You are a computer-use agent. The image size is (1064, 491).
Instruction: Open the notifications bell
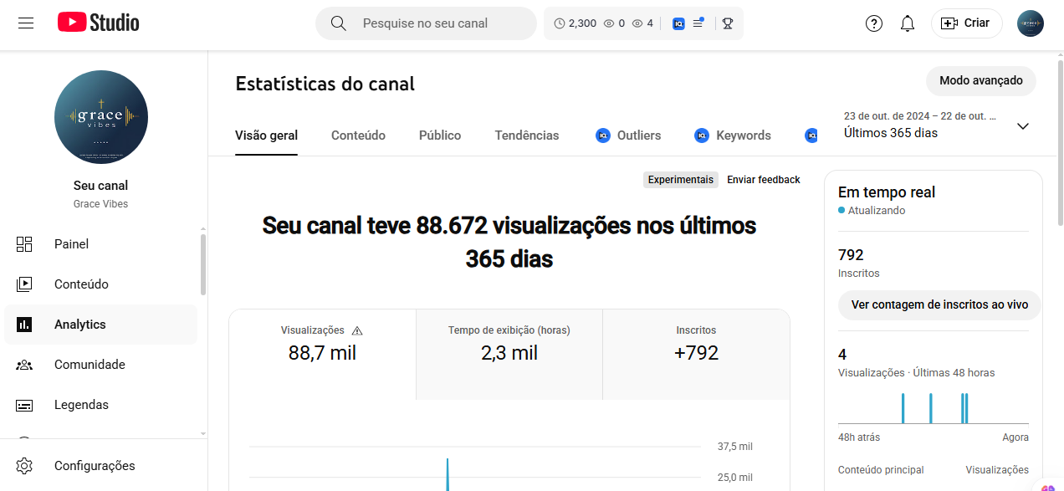(908, 23)
